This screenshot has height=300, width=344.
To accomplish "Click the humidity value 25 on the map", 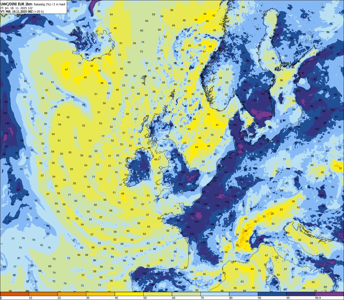I will pos(272,214).
